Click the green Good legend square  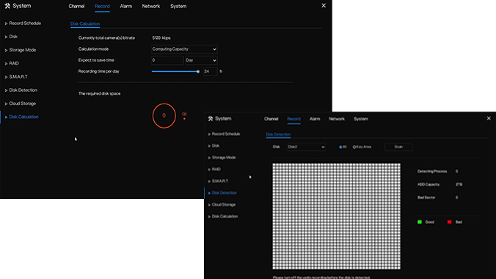[420, 222]
